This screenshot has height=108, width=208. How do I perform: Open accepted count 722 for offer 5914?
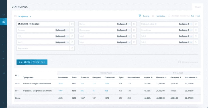(82, 83)
